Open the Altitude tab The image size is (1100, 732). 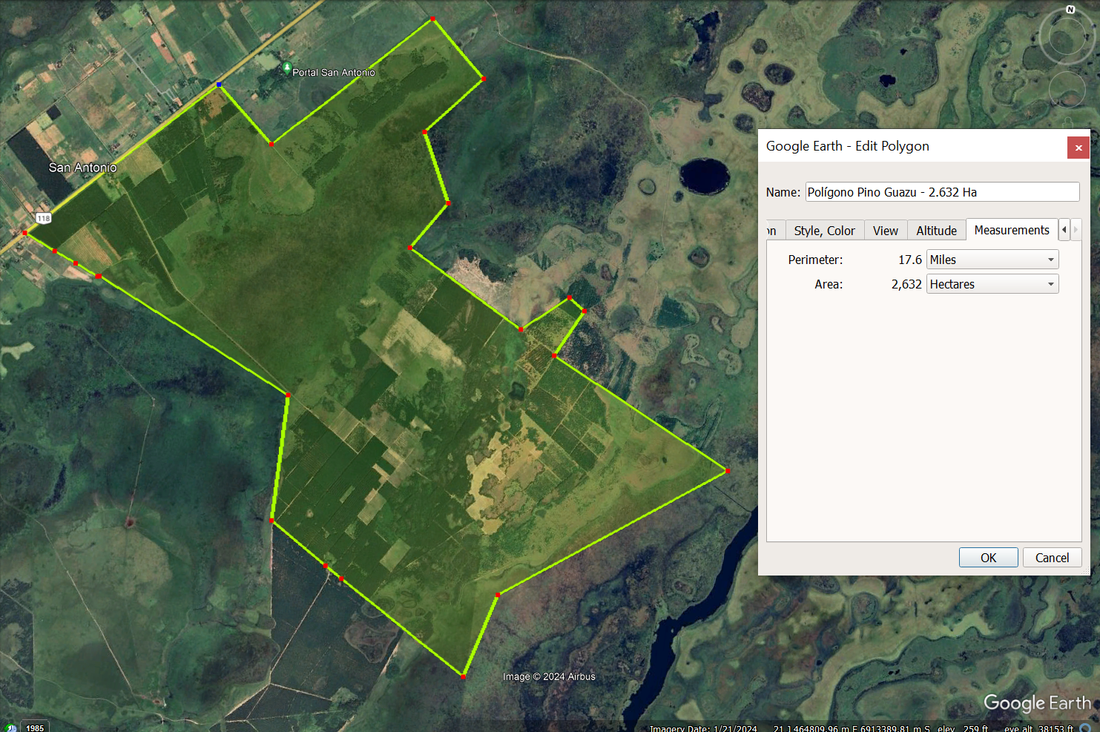936,231
